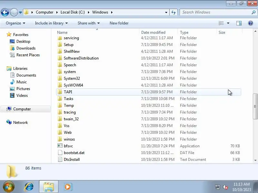Select Libraries in navigation pane
The height and width of the screenshot is (193, 258).
[20, 69]
